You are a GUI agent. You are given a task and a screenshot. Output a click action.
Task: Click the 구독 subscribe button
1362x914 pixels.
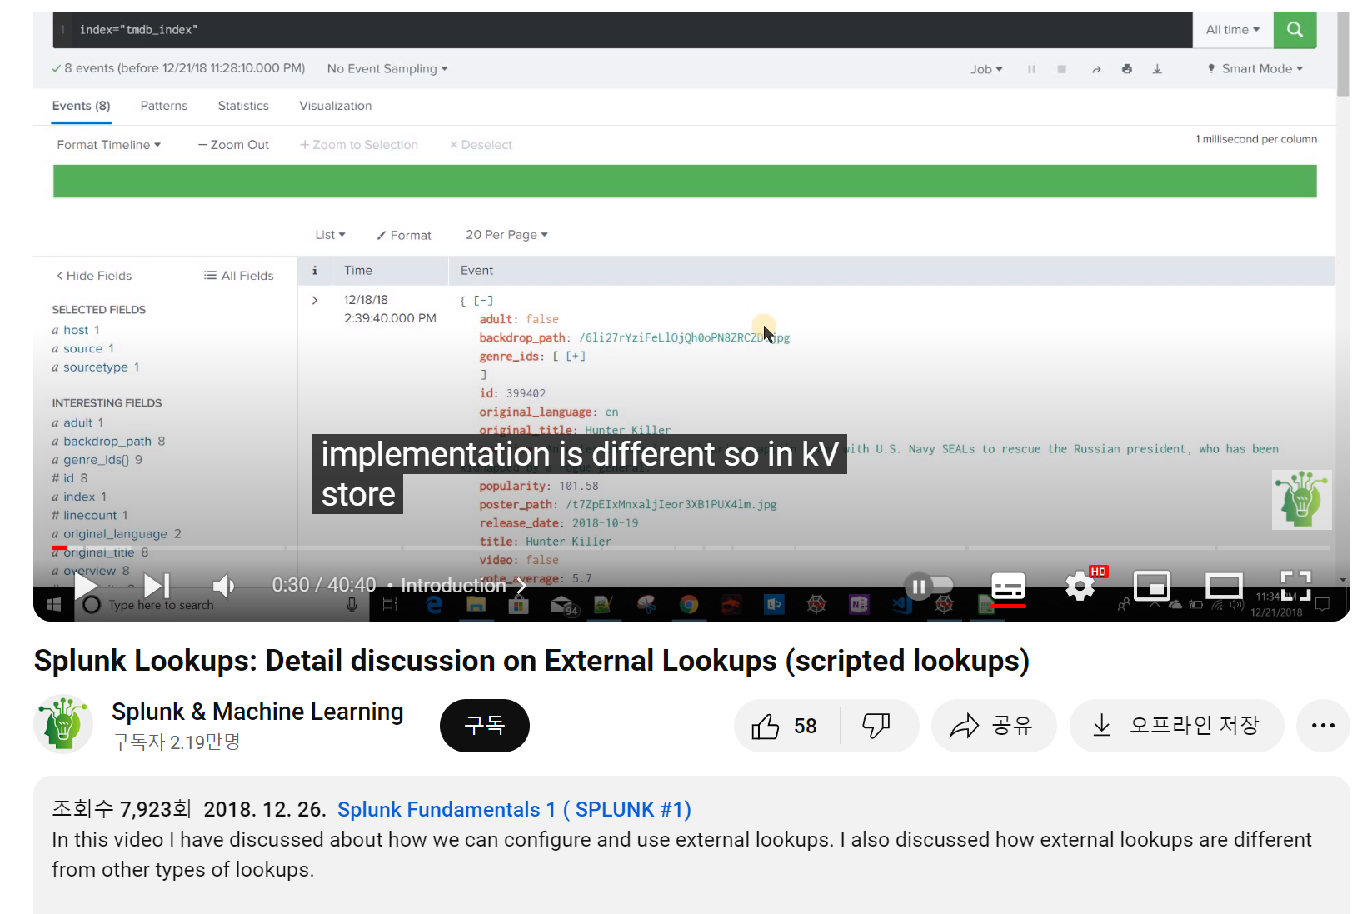pos(485,726)
